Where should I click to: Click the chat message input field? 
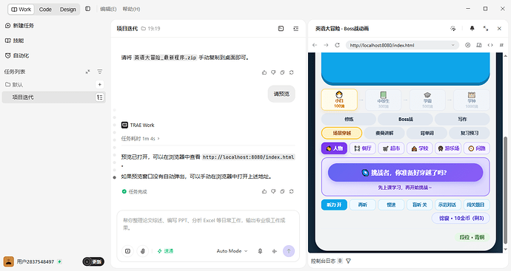pyautogui.click(x=208, y=224)
